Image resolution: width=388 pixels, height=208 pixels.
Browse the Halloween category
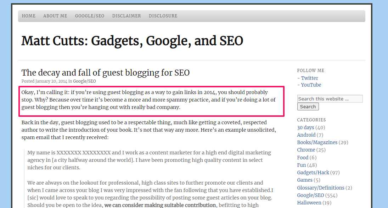[x=309, y=203]
